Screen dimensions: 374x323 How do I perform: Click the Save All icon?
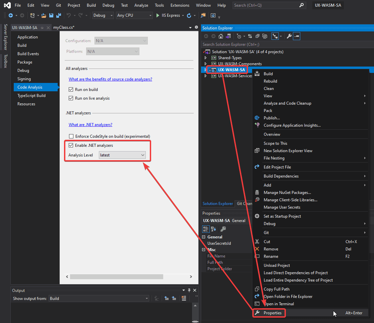(58, 15)
